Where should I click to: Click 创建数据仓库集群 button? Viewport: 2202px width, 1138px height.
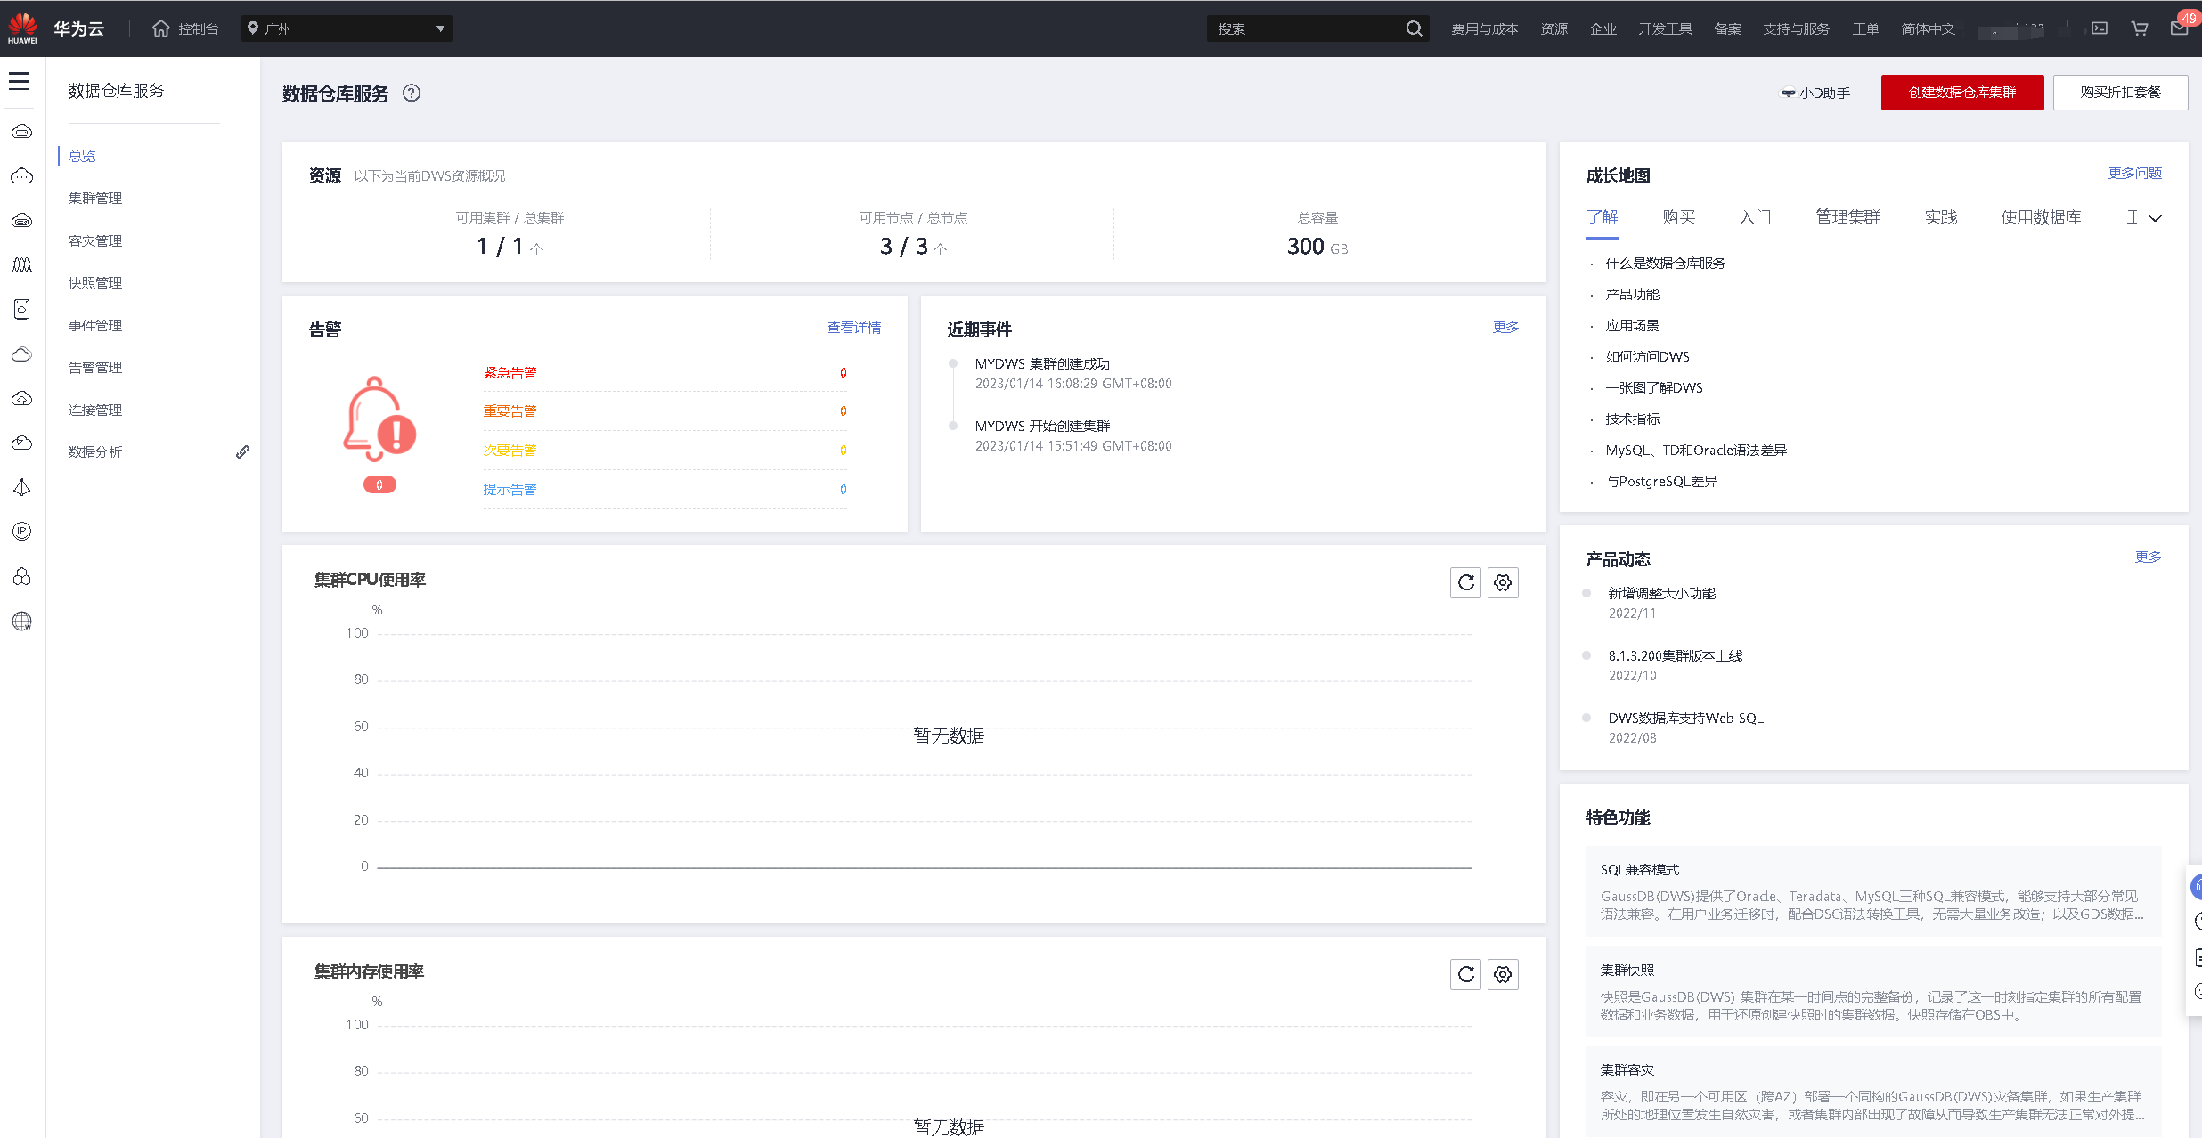1961,93
